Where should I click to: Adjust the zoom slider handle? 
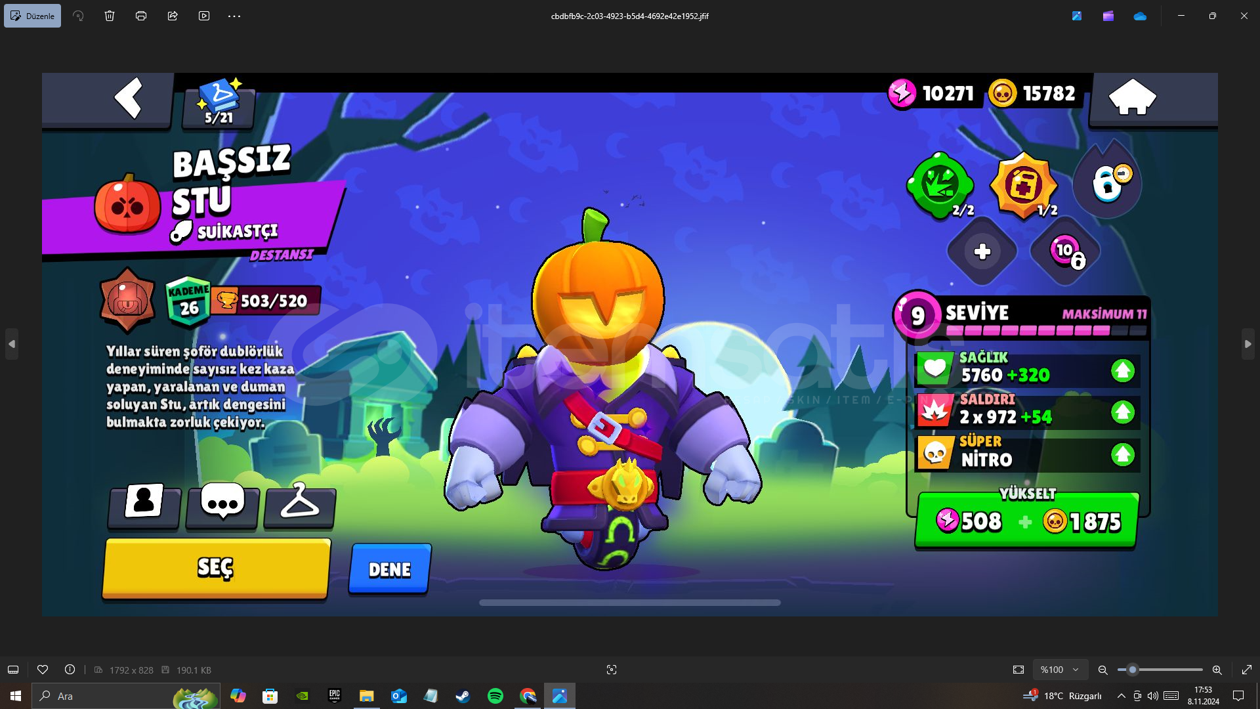pyautogui.click(x=1132, y=670)
